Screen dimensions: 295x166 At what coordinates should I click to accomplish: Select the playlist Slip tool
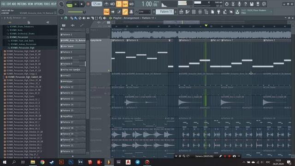(x=88, y=18)
